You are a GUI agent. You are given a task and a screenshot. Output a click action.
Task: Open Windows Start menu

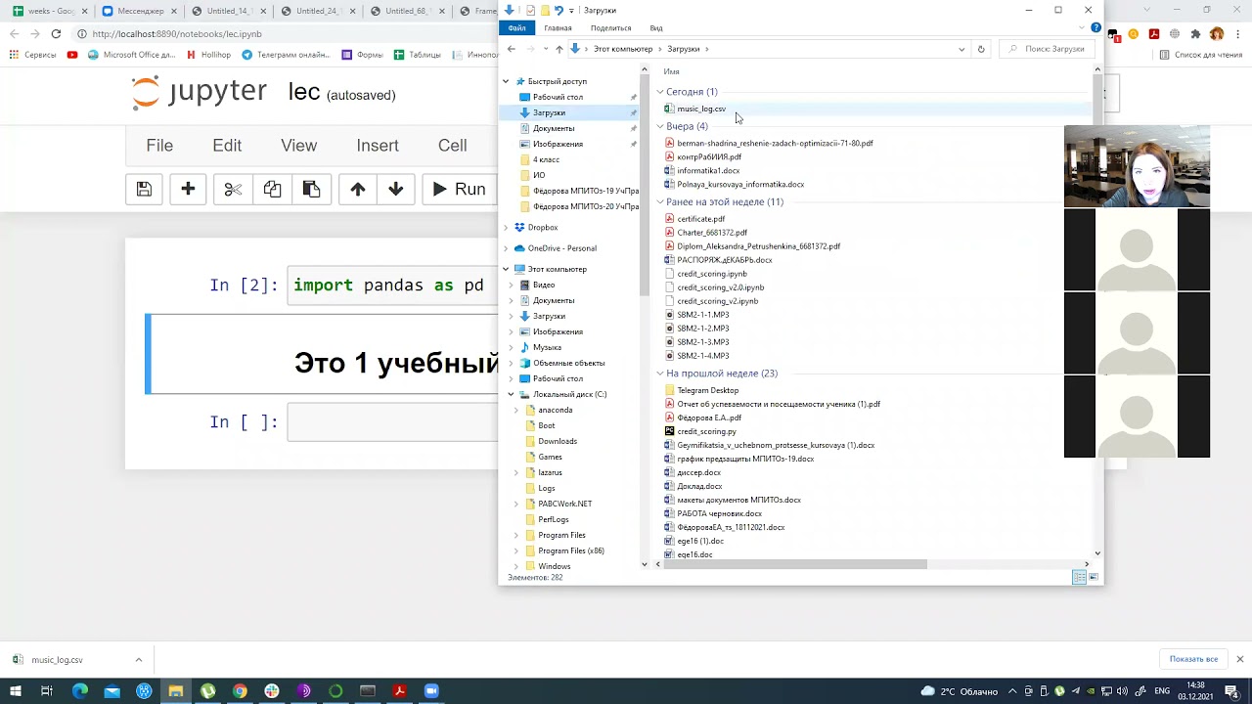click(16, 691)
